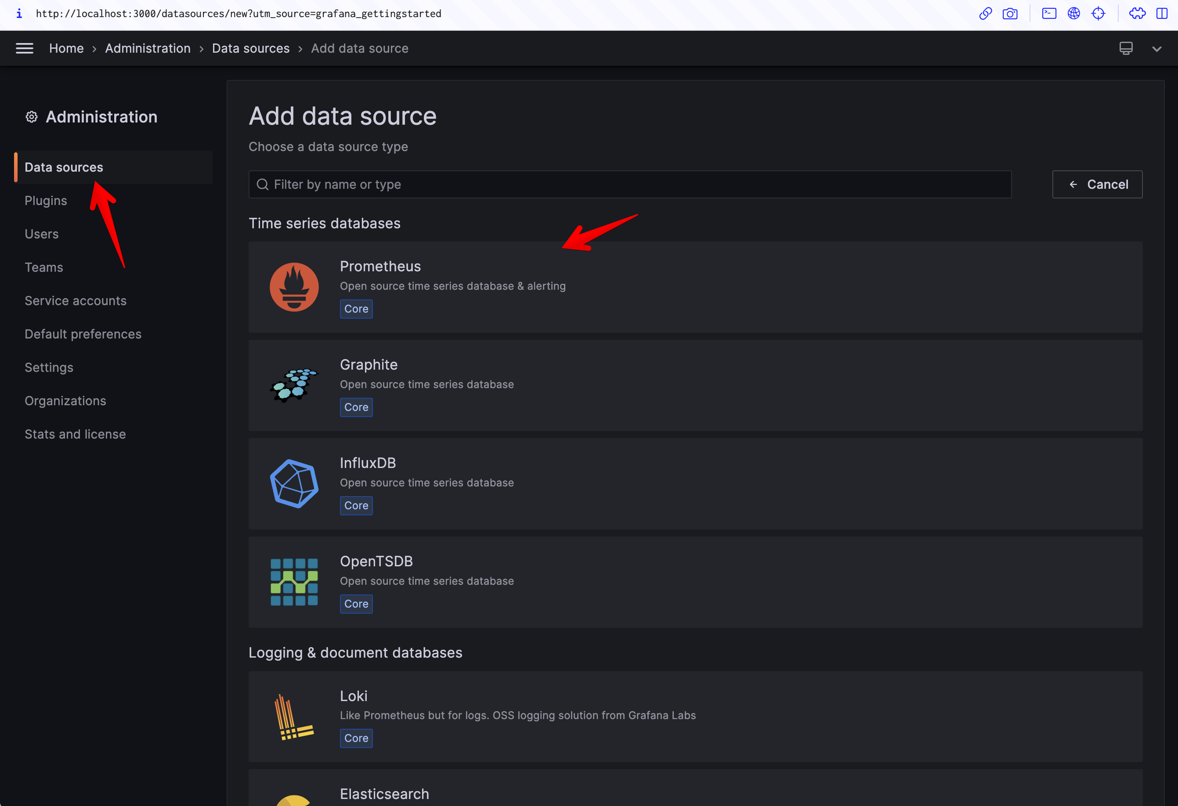Click the Home breadcrumb link
1178x806 pixels.
pos(67,48)
